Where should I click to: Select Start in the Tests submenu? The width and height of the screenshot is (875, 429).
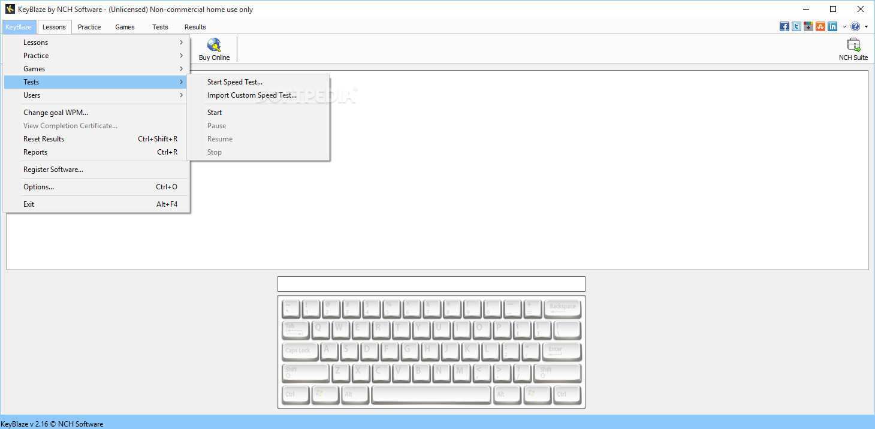click(258, 113)
